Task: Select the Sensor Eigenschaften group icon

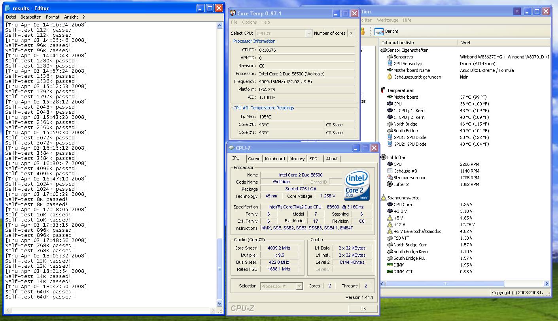Action: click(x=383, y=50)
